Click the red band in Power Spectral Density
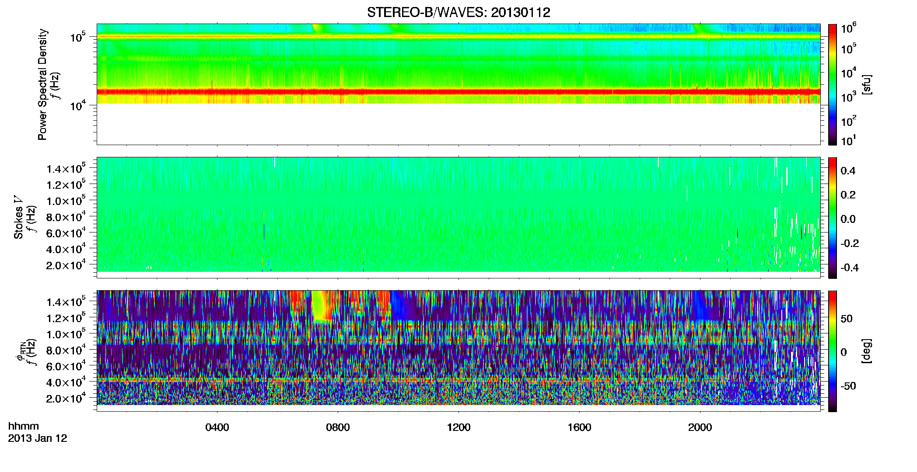Viewport: 917px width, 472px height. [458, 92]
